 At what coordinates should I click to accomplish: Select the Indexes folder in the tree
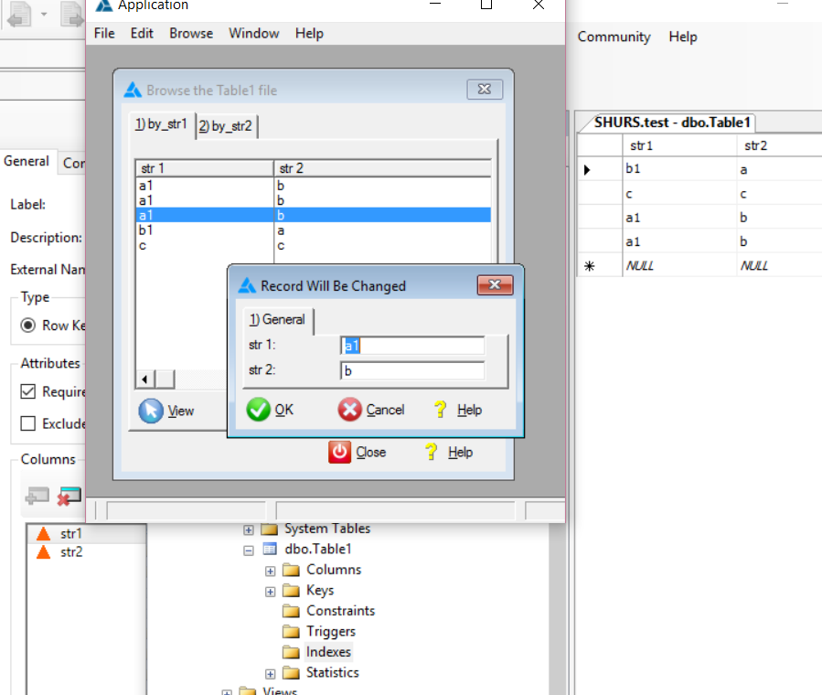point(328,652)
